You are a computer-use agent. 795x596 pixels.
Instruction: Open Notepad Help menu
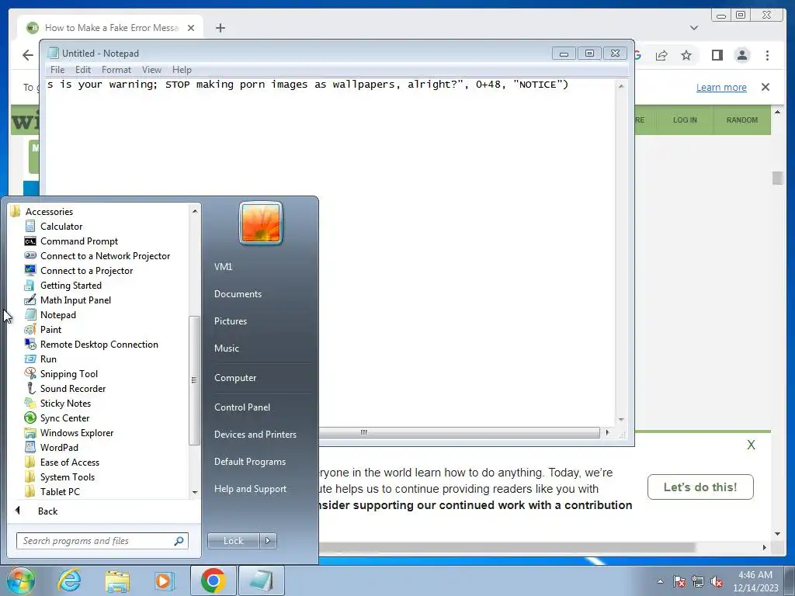tap(182, 70)
